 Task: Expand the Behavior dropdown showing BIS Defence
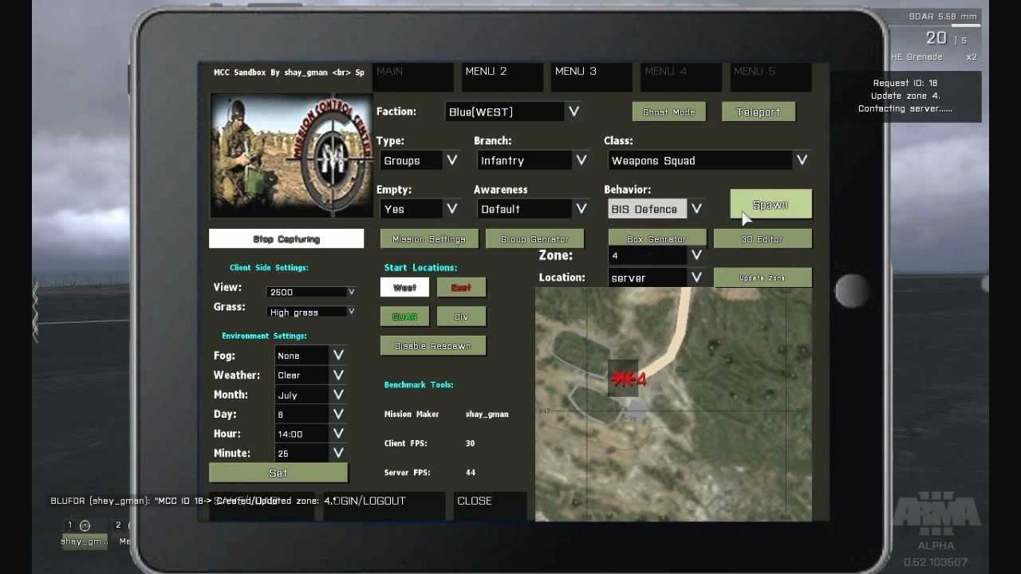click(656, 209)
